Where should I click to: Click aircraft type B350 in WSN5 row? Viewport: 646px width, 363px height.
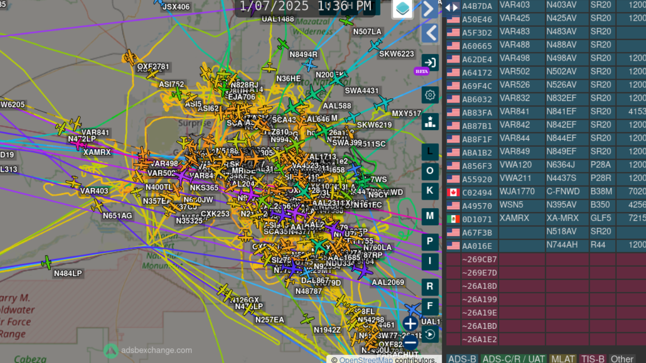coord(601,205)
